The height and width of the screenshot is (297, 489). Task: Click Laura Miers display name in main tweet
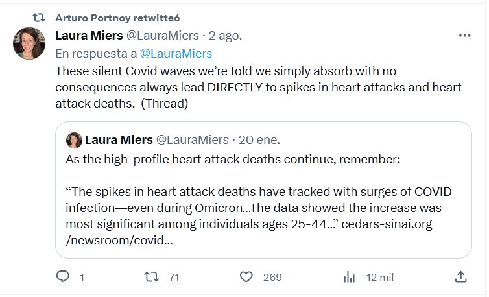click(90, 35)
